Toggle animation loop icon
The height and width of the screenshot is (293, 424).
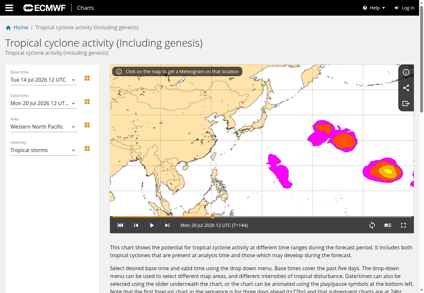coord(372,225)
